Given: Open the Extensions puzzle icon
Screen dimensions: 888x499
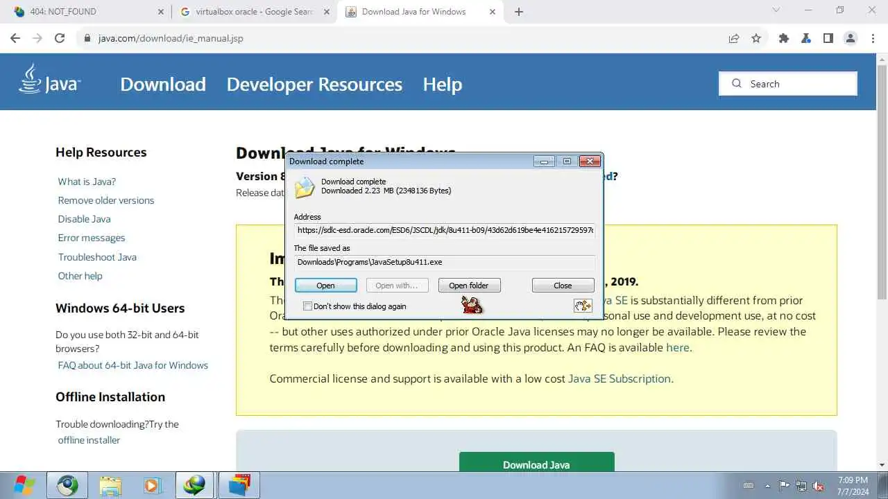Looking at the screenshot, I should tap(784, 38).
